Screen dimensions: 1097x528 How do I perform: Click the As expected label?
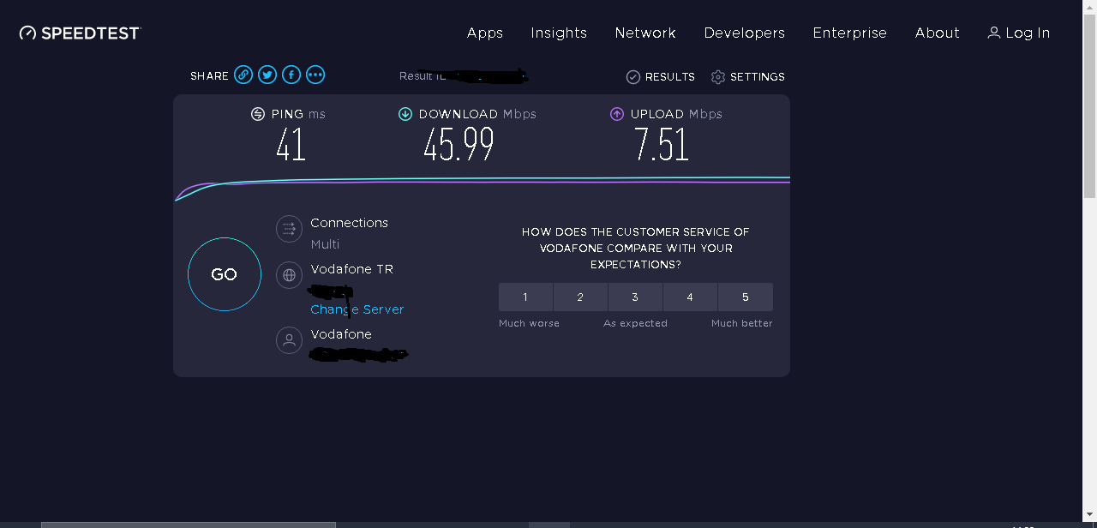(x=635, y=323)
